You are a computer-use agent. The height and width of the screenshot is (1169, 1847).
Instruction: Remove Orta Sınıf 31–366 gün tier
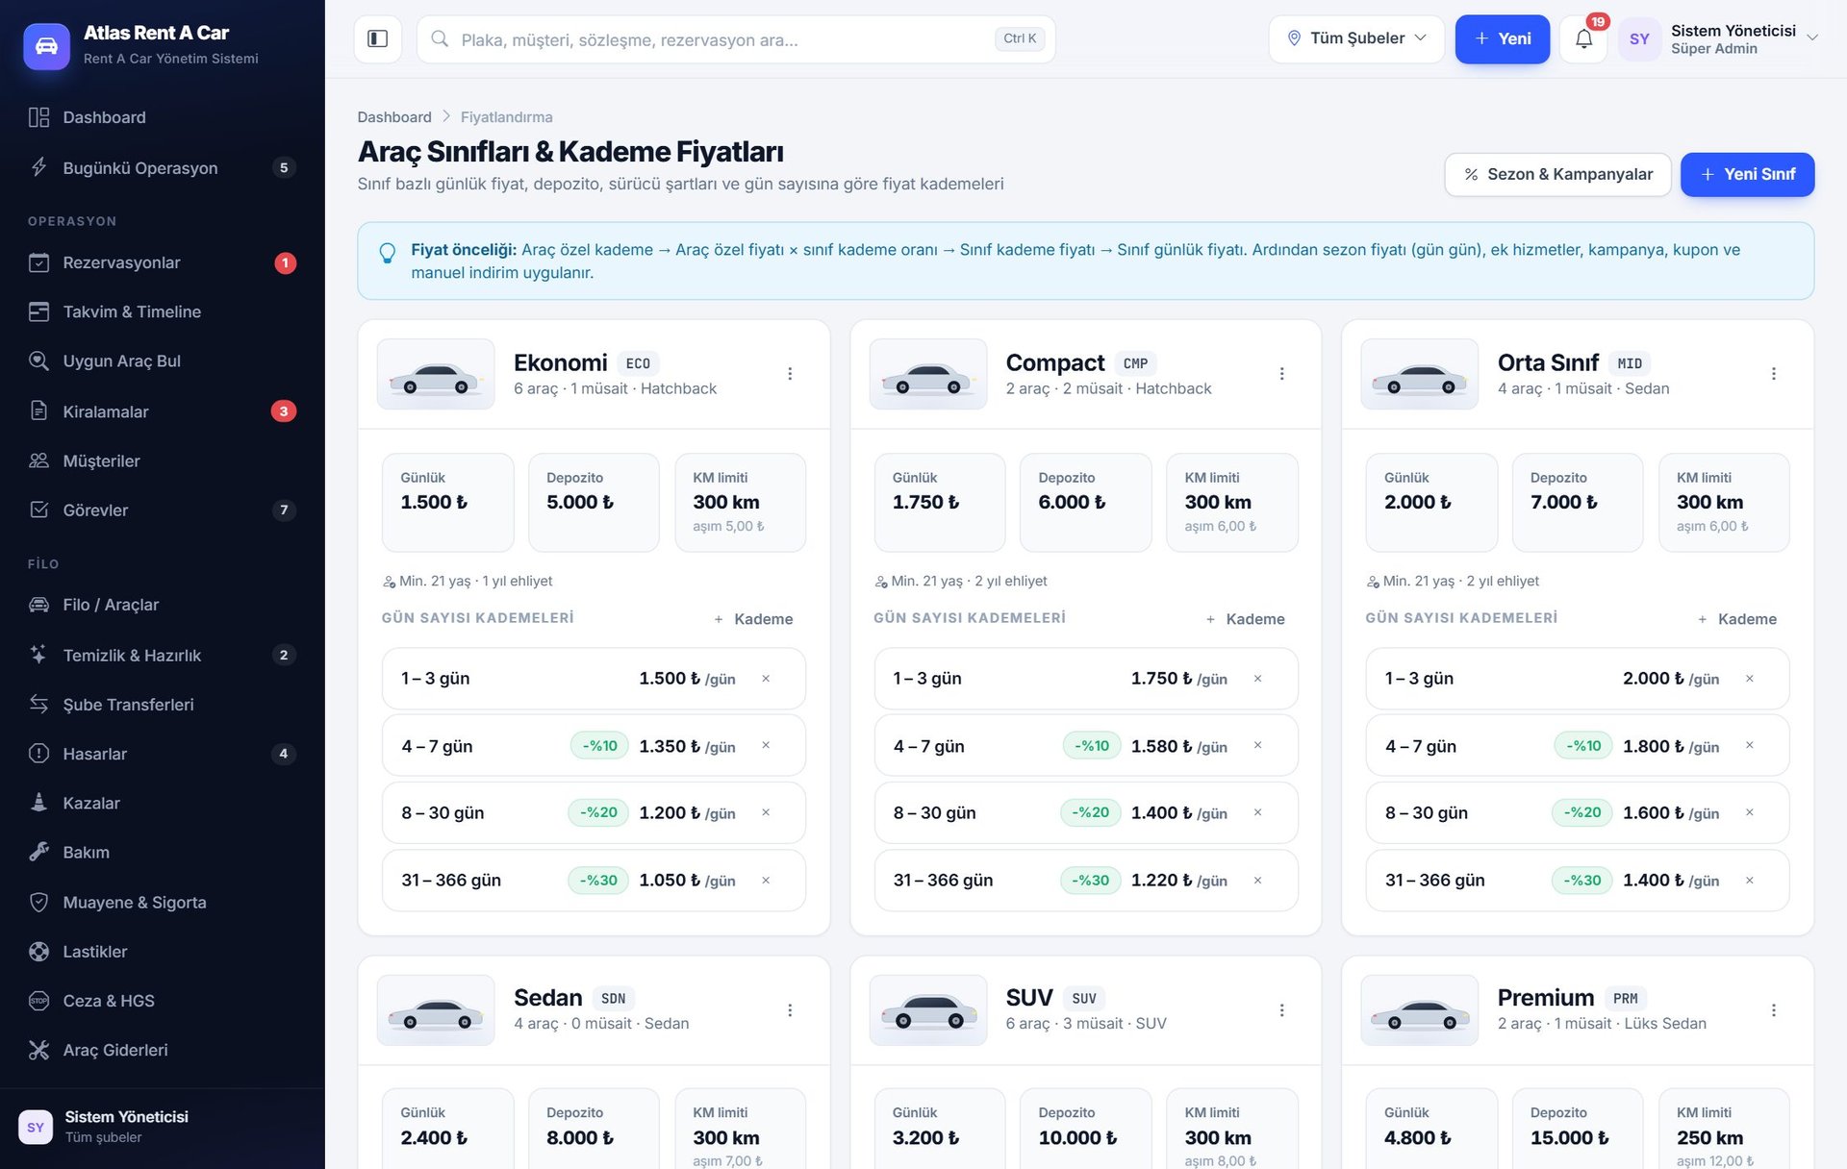[x=1749, y=880]
